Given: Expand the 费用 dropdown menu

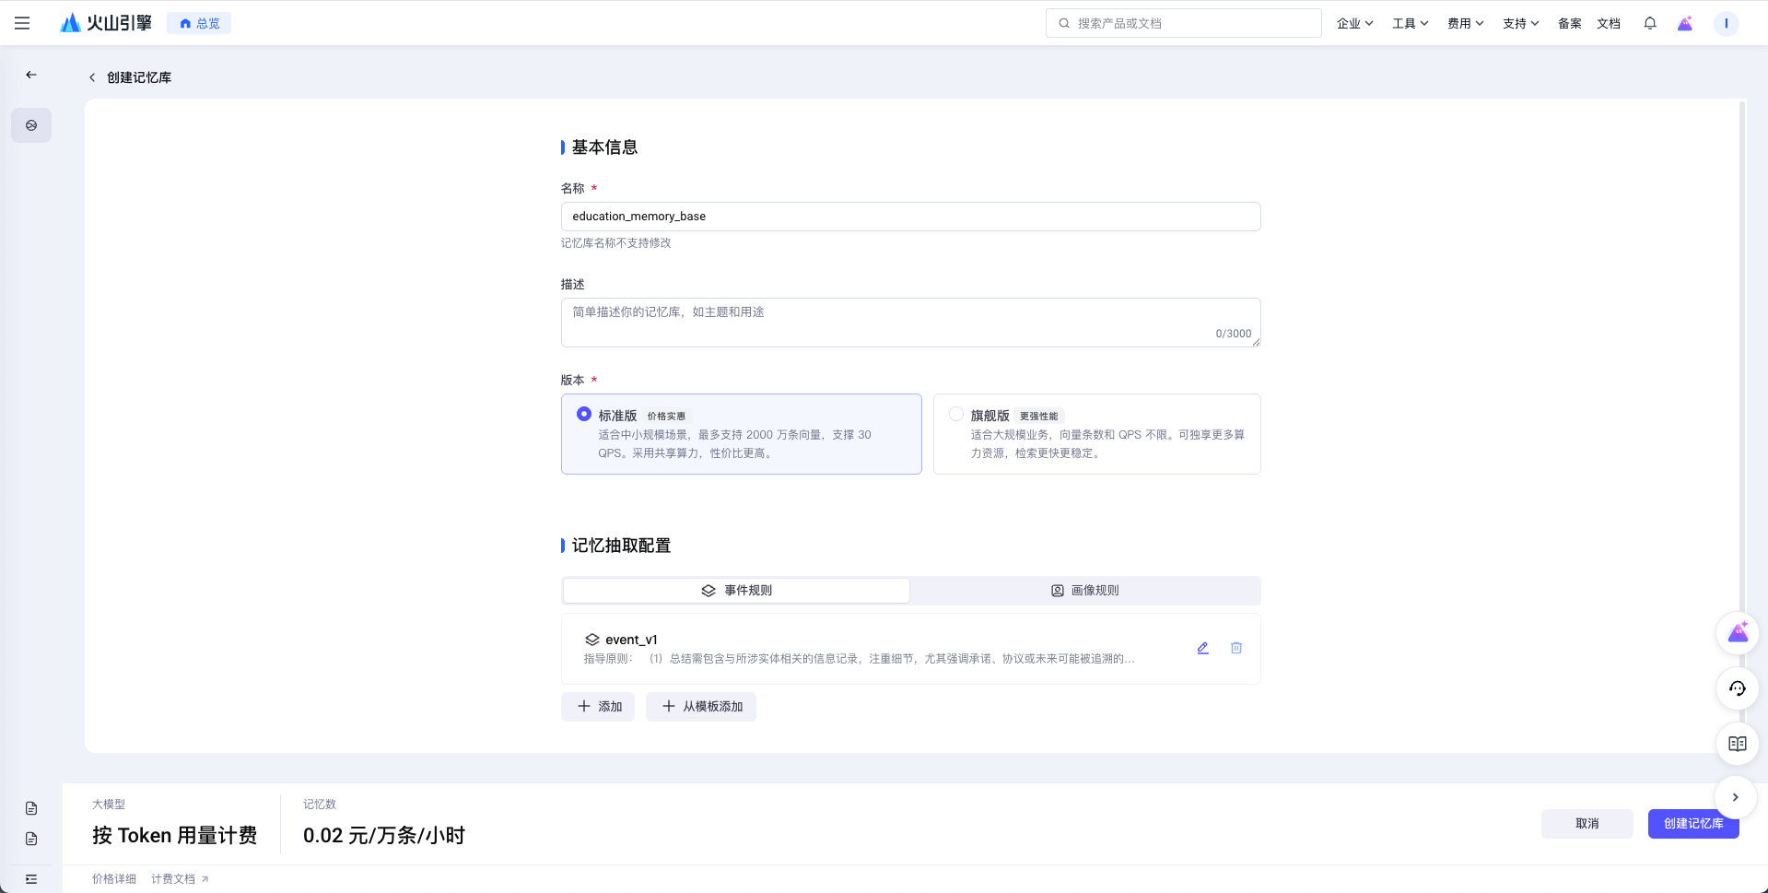Looking at the screenshot, I should (x=1465, y=23).
